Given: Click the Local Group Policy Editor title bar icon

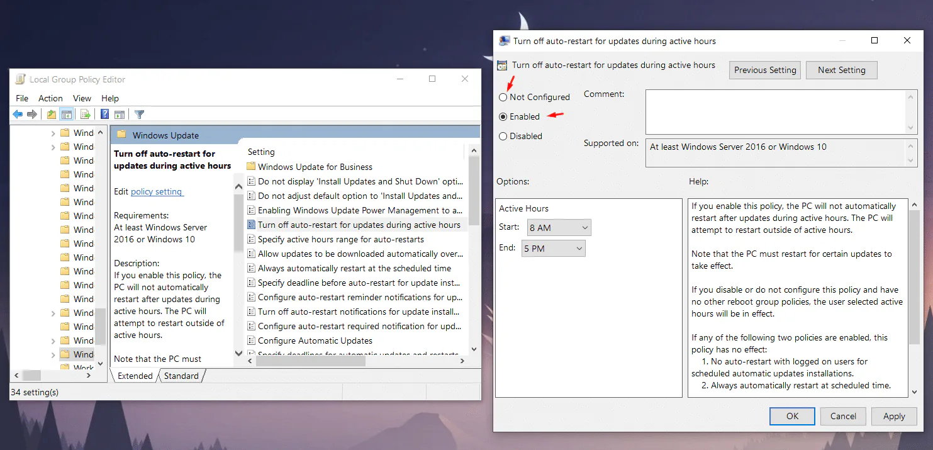Looking at the screenshot, I should pos(20,79).
